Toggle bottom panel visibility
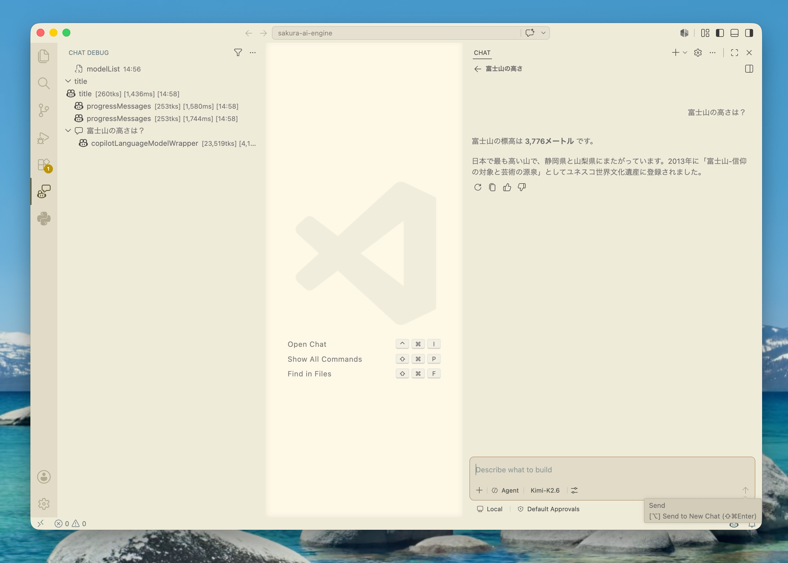The image size is (788, 563). point(734,33)
